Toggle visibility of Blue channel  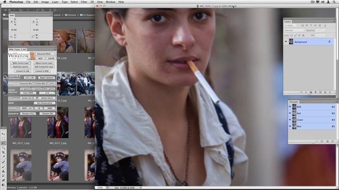290,126
